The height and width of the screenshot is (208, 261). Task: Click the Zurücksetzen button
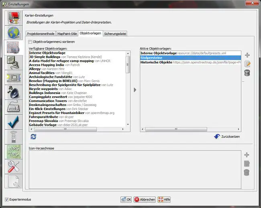point(227,137)
